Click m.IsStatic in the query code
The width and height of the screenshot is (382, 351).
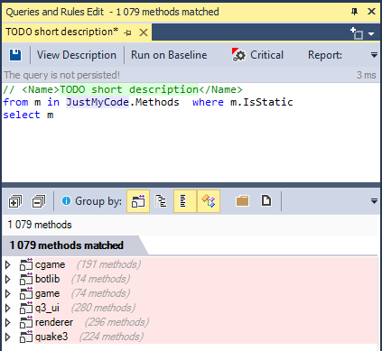tap(261, 102)
